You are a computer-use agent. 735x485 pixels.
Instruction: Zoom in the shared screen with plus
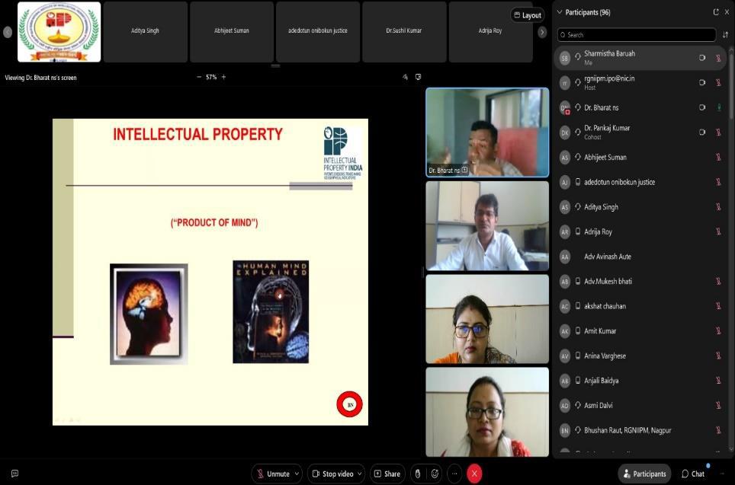223,77
